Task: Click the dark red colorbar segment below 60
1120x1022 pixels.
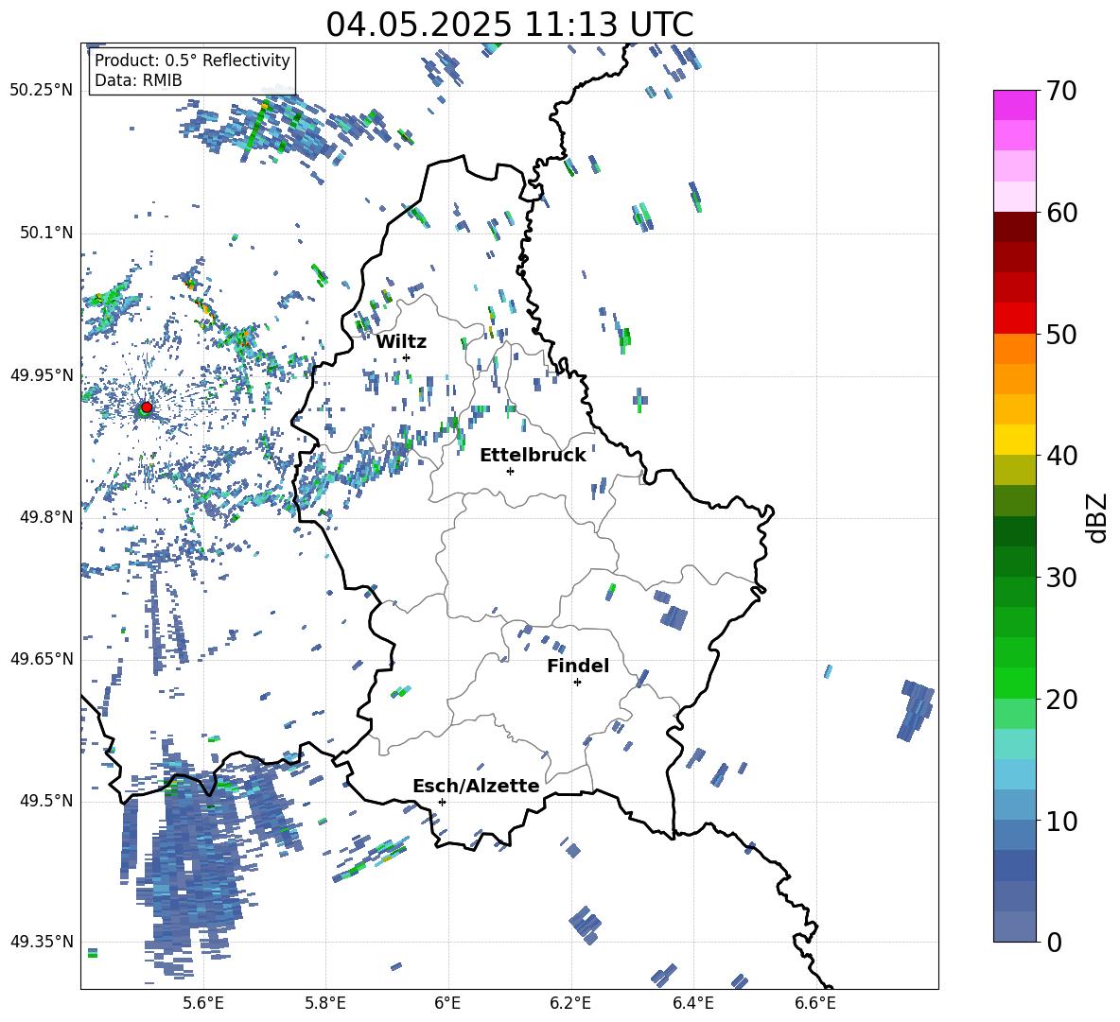Action: [x=1014, y=227]
